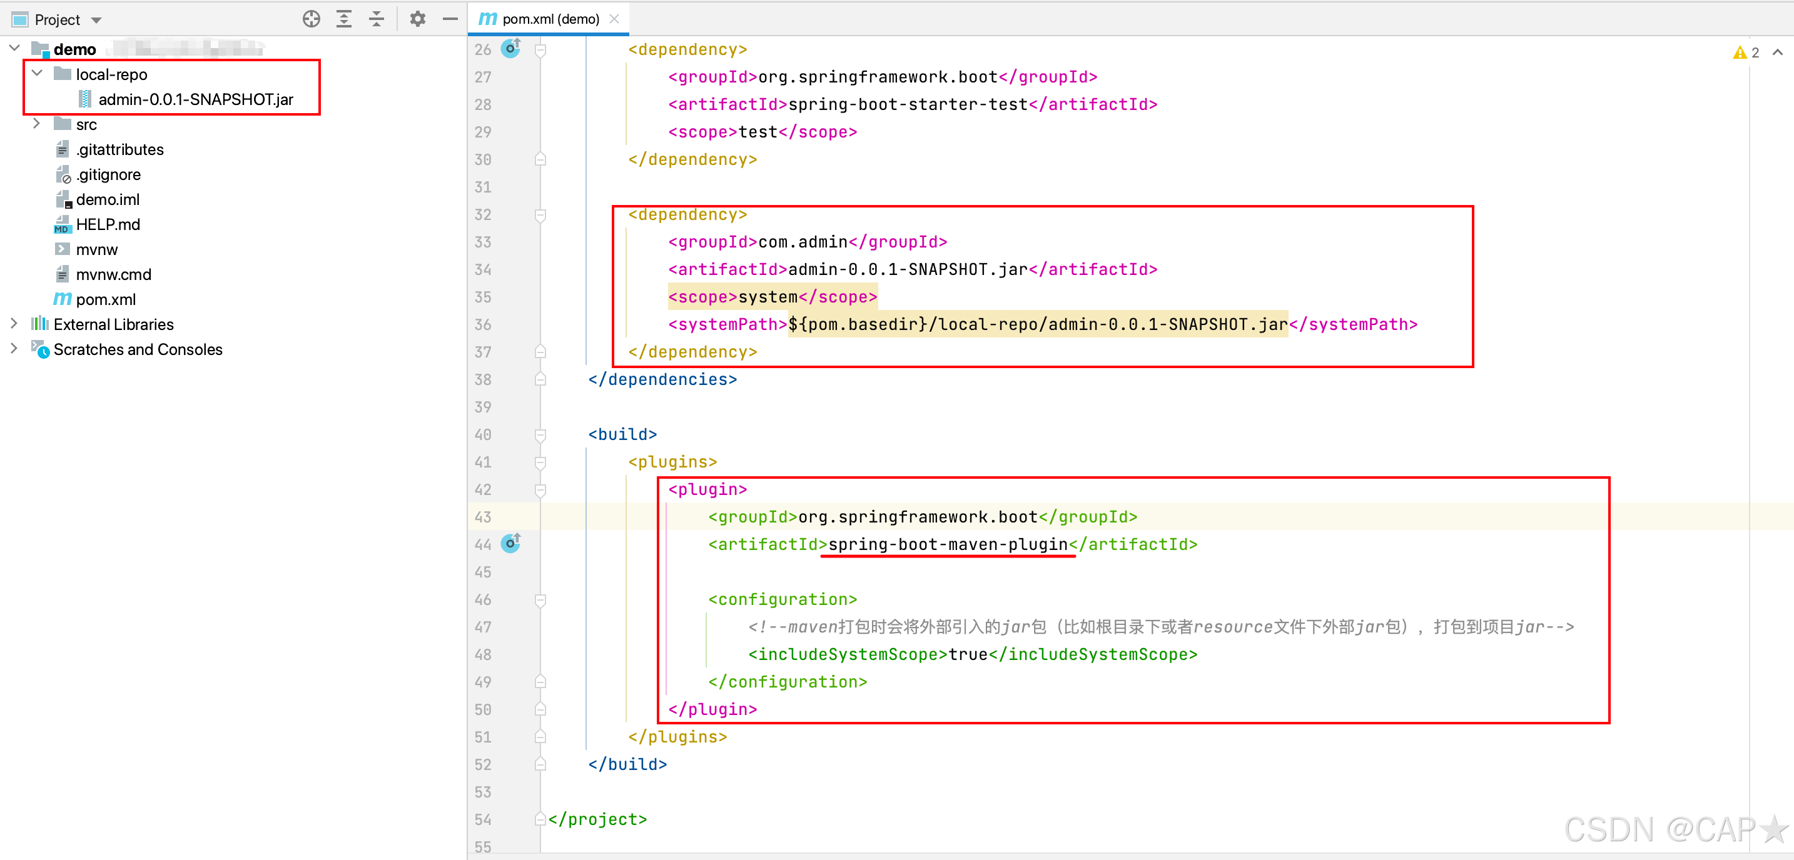The image size is (1794, 860).
Task: Click the Collapse All icon in Project toolbar
Action: click(x=377, y=19)
